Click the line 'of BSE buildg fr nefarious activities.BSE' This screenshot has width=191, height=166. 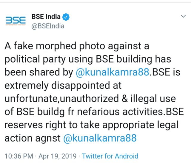pyautogui.click(x=95, y=112)
